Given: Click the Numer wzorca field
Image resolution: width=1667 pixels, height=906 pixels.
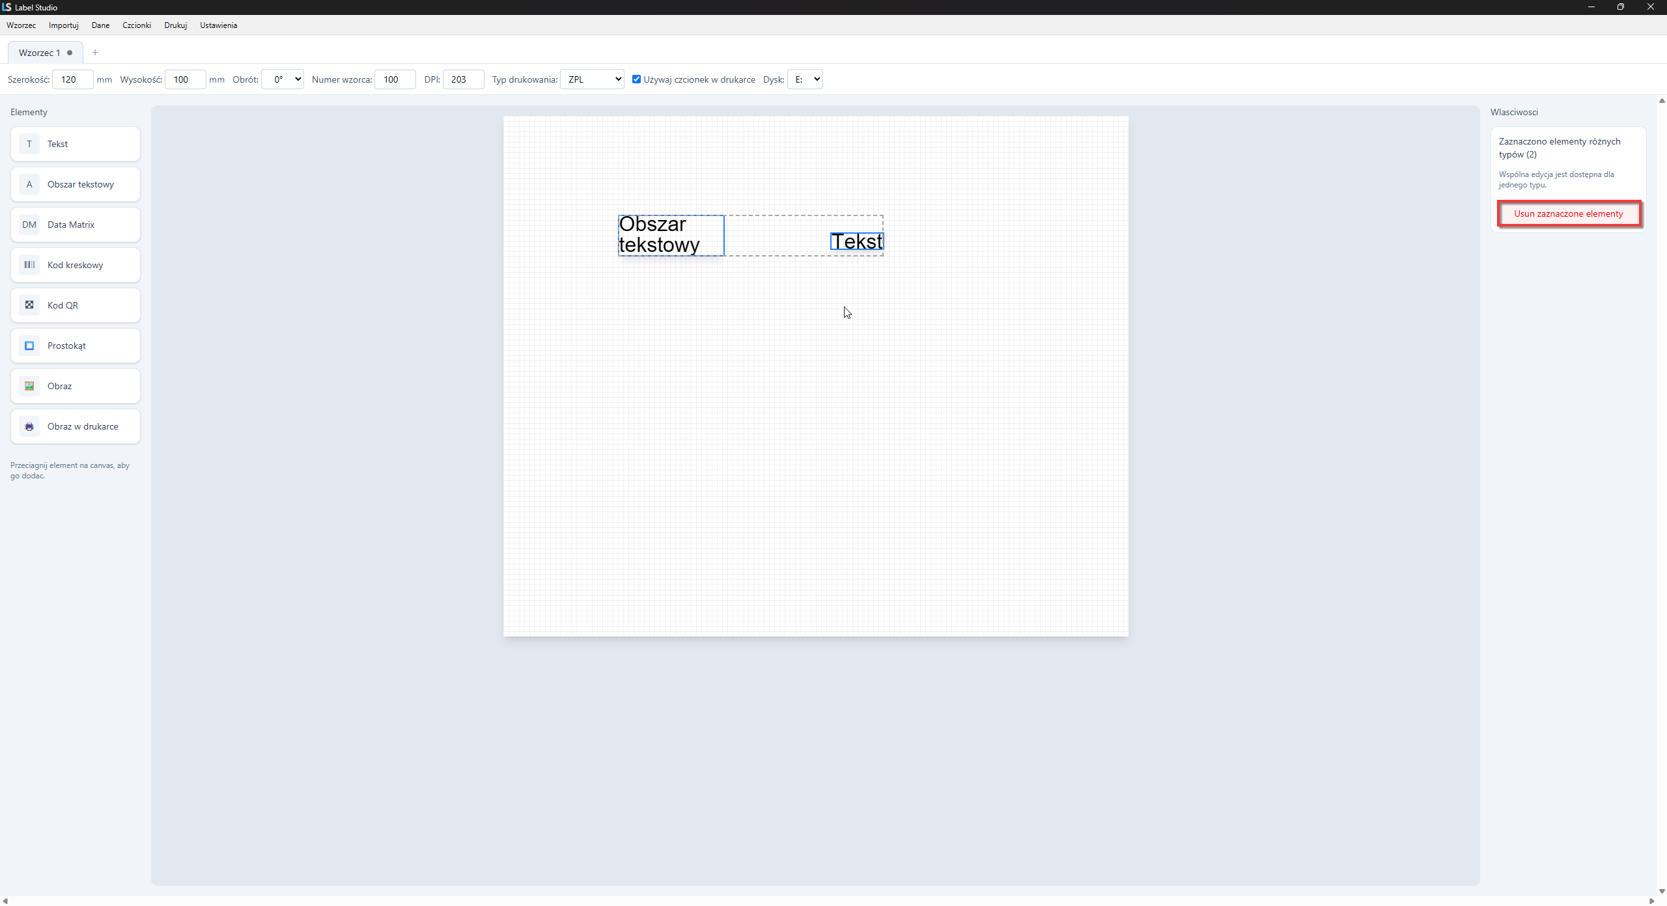Looking at the screenshot, I should [395, 79].
